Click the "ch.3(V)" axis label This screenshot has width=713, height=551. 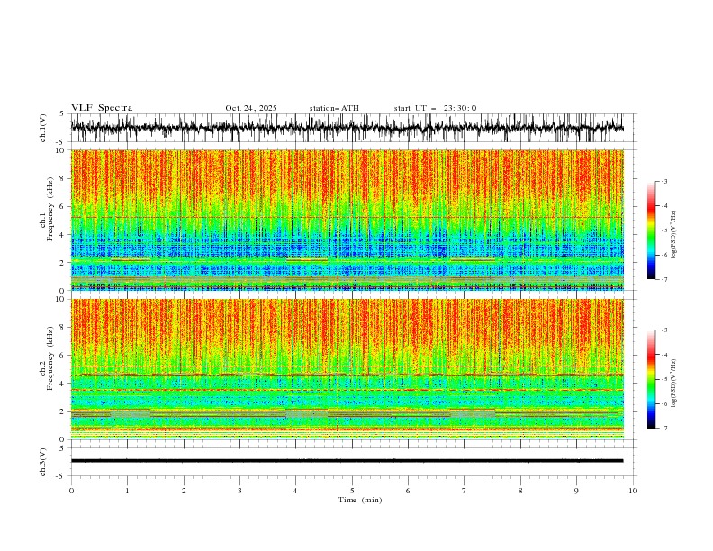click(x=43, y=462)
